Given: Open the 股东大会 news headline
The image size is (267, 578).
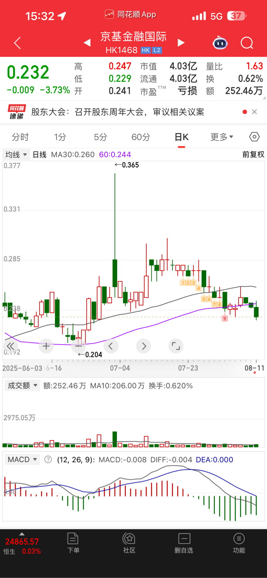Looking at the screenshot, I should (118, 112).
